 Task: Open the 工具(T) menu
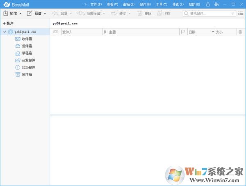coord(162,5)
